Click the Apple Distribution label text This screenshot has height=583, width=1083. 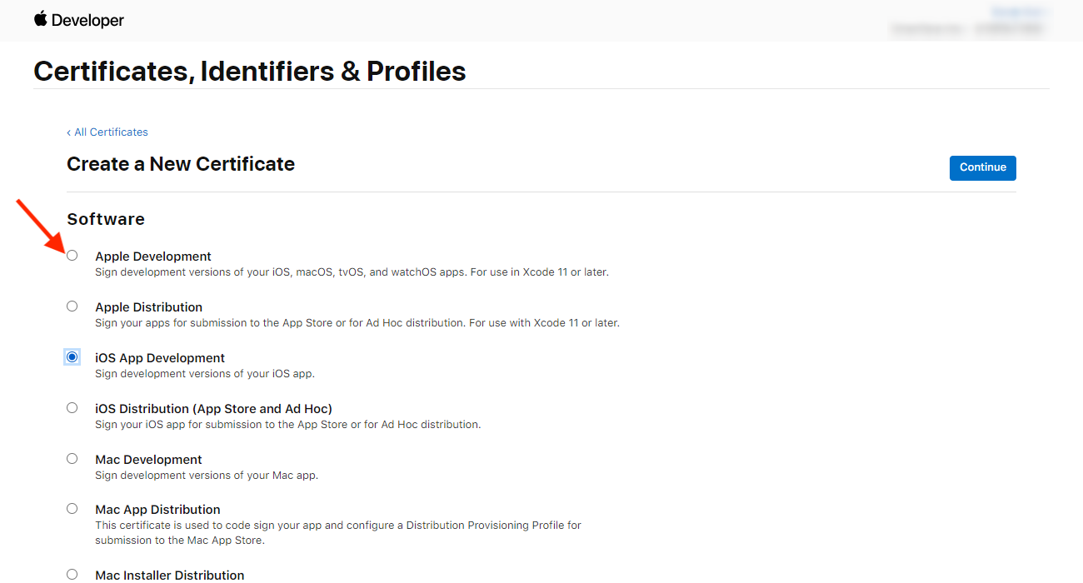pos(149,307)
